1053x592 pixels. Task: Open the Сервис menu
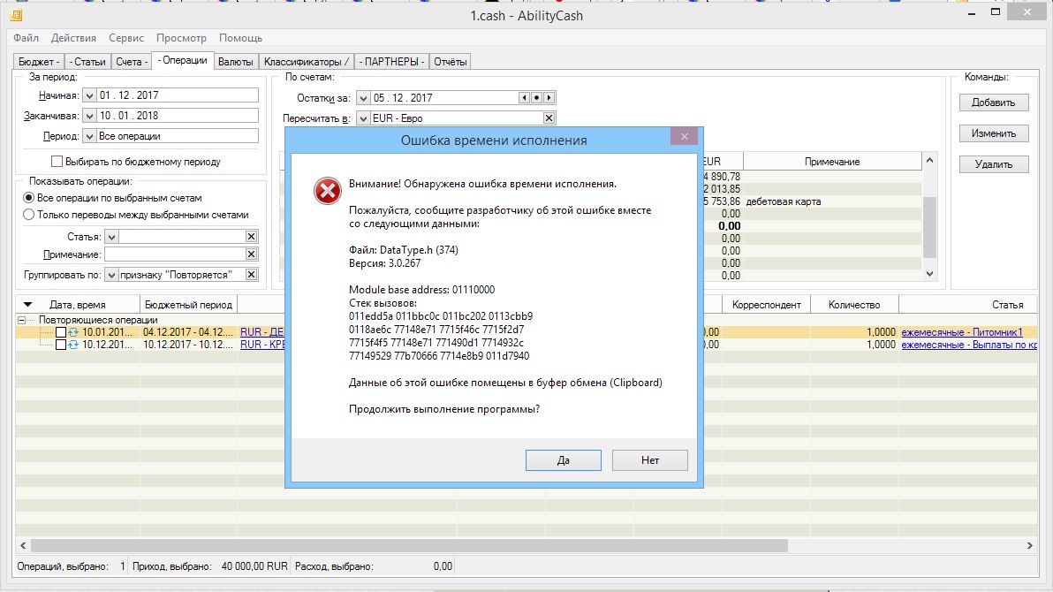[x=126, y=38]
